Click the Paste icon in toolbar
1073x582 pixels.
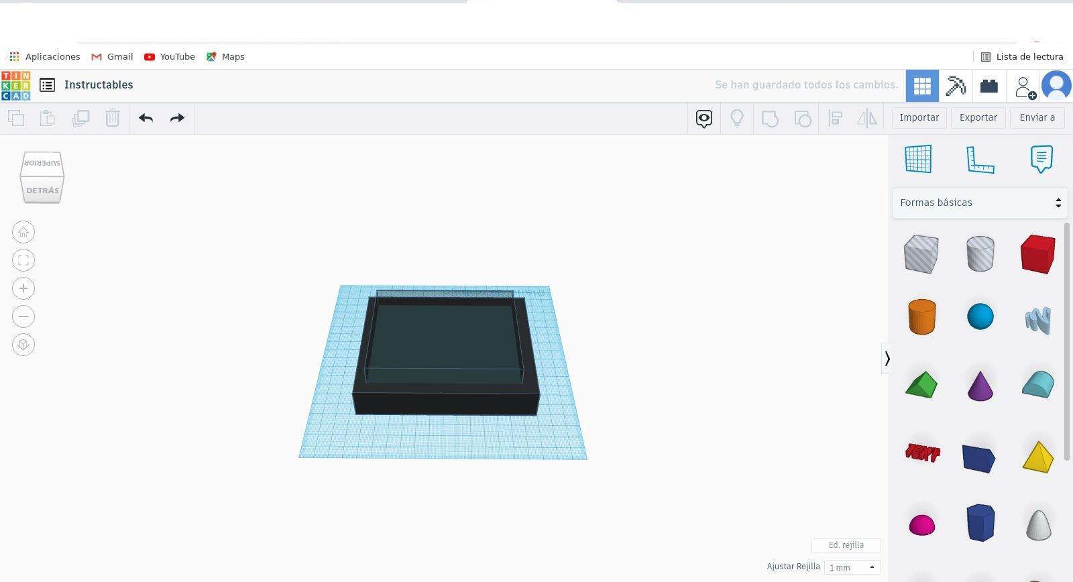48,118
